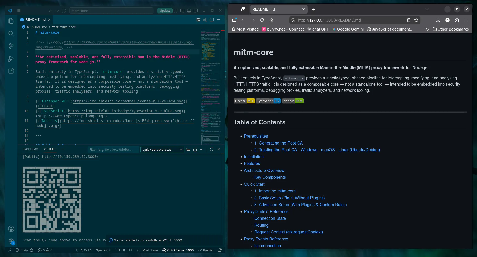Change indentation via Spaces: 2

click(x=103, y=250)
